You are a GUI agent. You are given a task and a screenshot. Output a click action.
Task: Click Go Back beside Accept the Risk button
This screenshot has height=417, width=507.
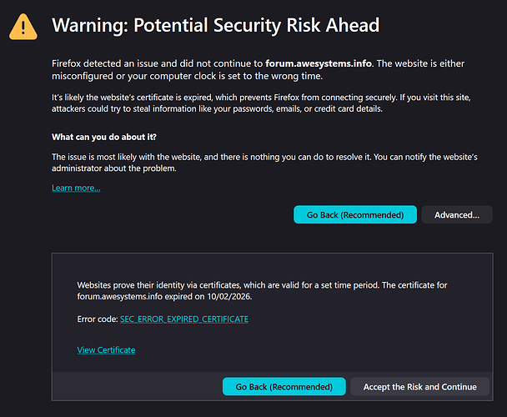click(284, 387)
